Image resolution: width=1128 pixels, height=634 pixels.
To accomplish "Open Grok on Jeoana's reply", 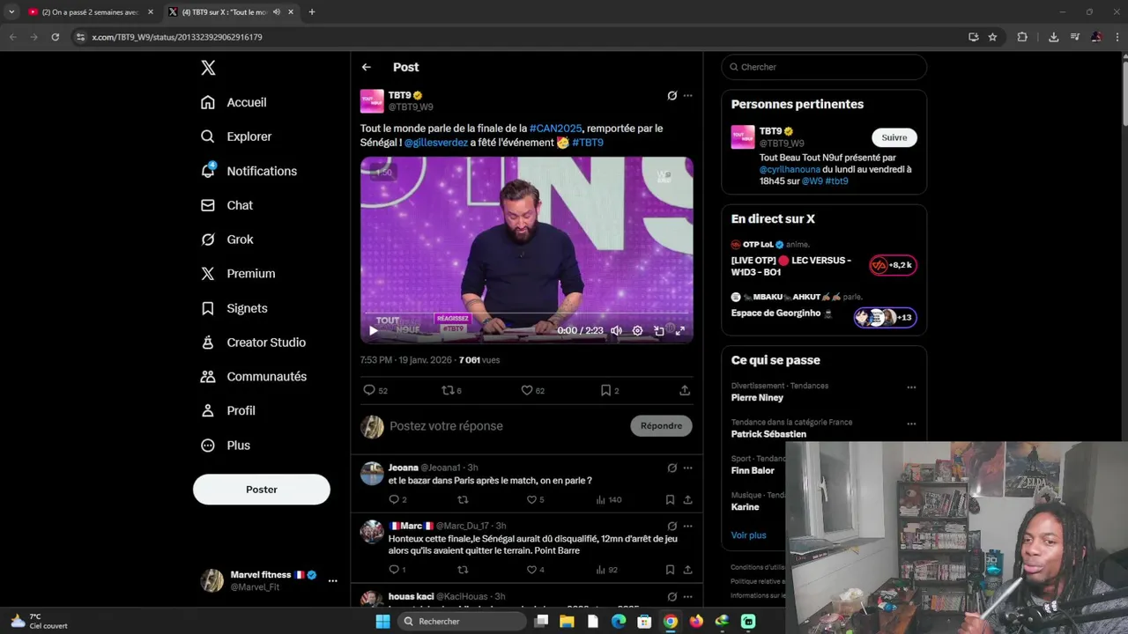I will [672, 468].
